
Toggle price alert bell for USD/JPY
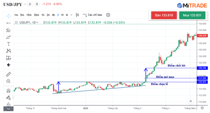tap(37, 4)
